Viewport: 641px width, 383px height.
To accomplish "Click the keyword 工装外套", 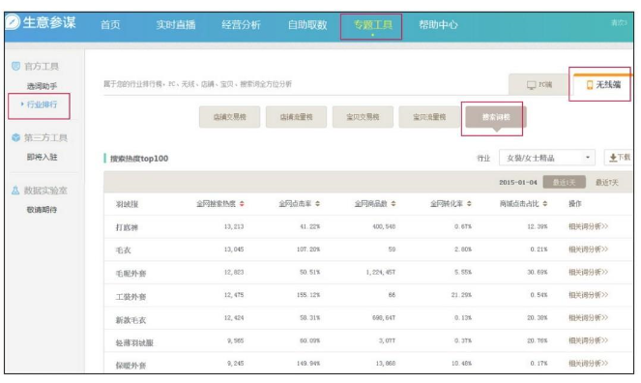I will (x=131, y=296).
